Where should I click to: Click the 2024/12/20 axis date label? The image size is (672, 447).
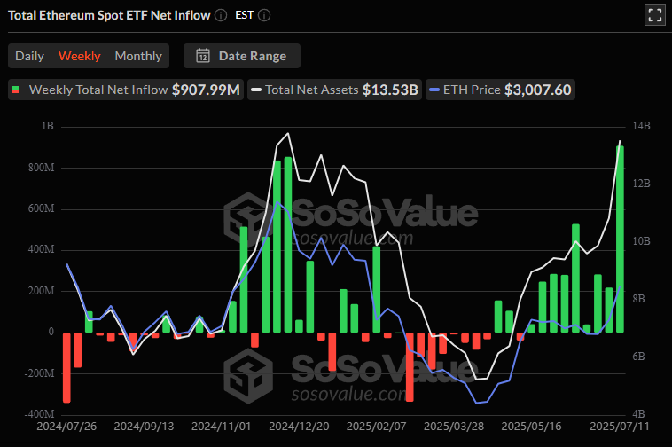click(299, 427)
